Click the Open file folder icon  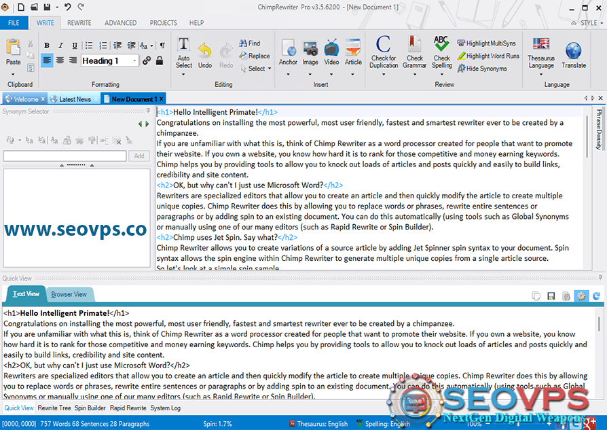[x=34, y=7]
